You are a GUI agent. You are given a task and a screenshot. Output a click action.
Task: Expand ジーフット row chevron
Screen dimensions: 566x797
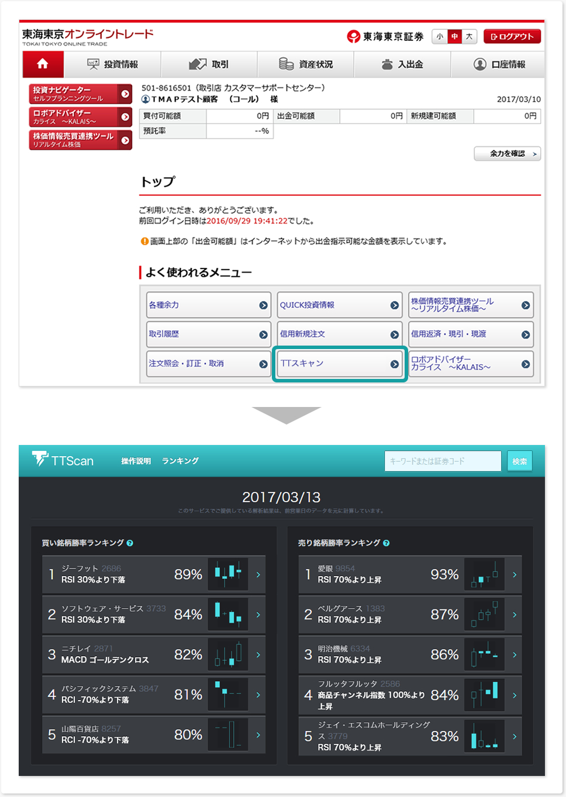(258, 575)
